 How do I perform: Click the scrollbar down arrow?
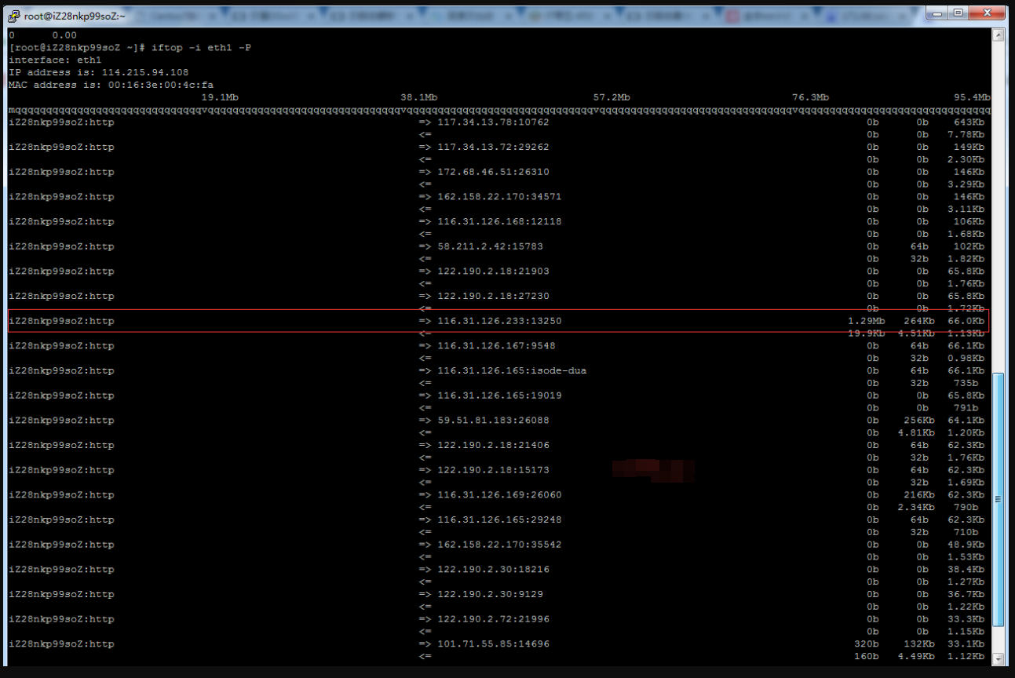pos(998,658)
